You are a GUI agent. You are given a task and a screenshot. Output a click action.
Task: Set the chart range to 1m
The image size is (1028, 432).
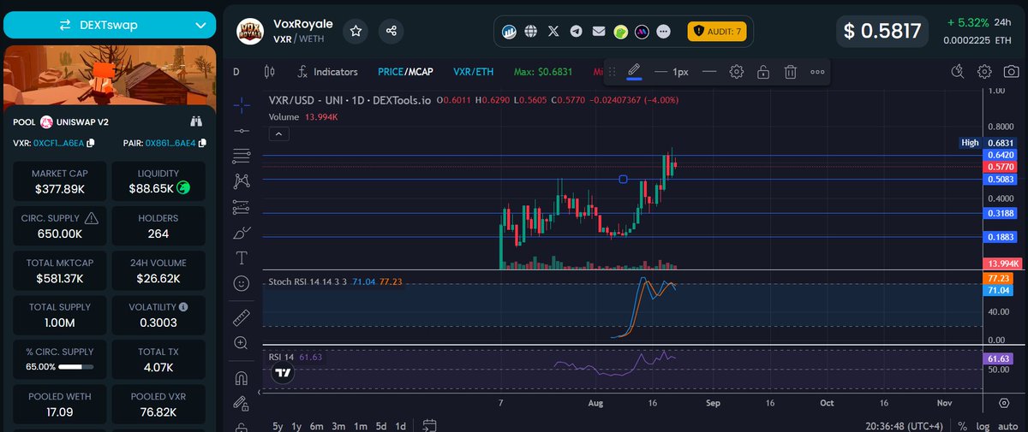tap(360, 425)
